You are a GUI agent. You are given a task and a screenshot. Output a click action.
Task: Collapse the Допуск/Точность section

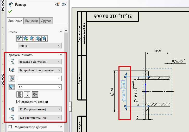(61, 55)
